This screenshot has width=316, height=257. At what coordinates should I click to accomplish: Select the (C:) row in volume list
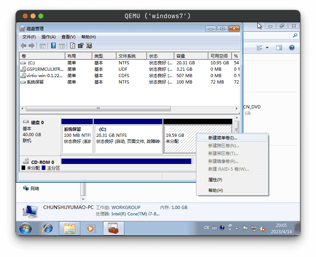pos(130,63)
